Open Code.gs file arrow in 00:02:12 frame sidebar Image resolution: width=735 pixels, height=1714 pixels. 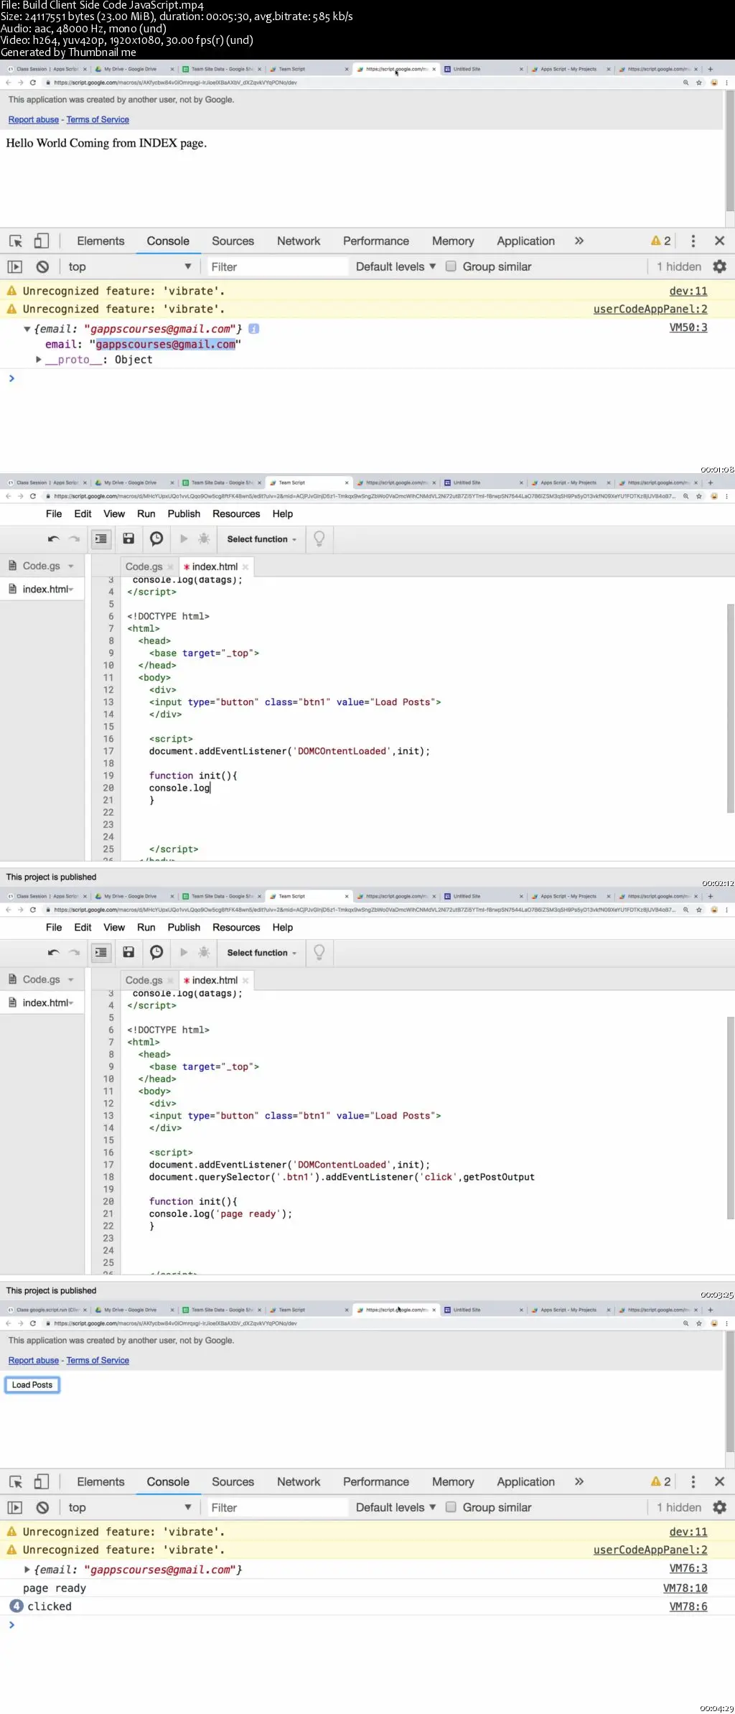pos(71,567)
